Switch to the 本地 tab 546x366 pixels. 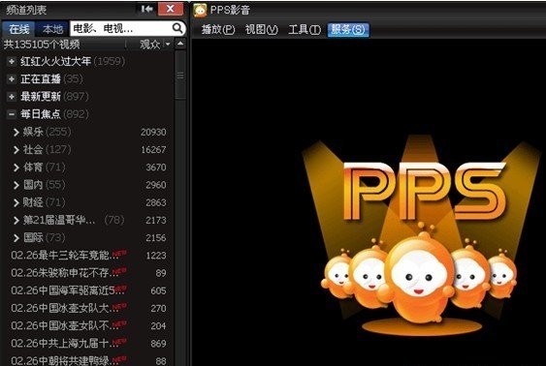[x=52, y=29]
